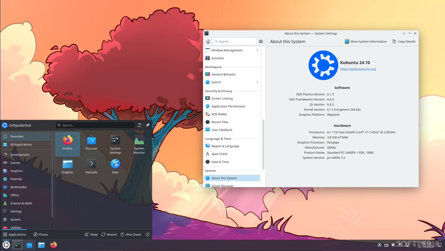This screenshot has height=251, width=445.
Task: Click the Copy Details button
Action: (404, 41)
